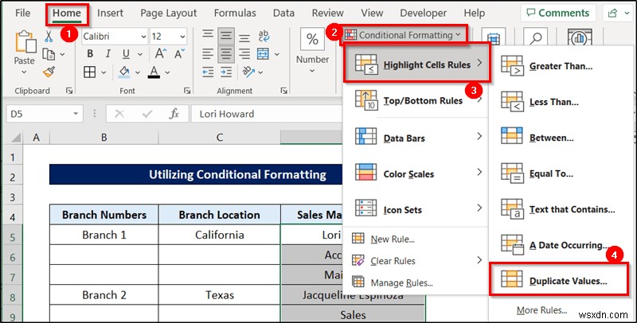Click the Number percent format icon
Screen dimensions: 637x323
click(312, 40)
